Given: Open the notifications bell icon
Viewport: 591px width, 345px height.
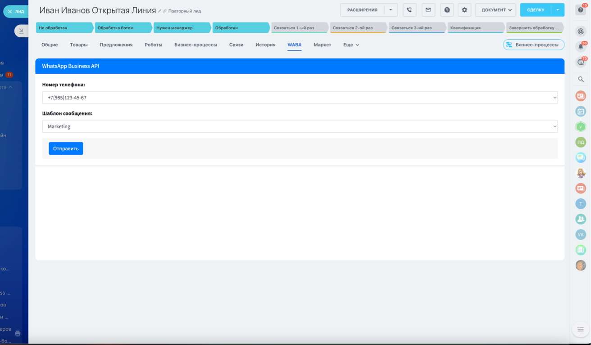Looking at the screenshot, I should pyautogui.click(x=581, y=47).
